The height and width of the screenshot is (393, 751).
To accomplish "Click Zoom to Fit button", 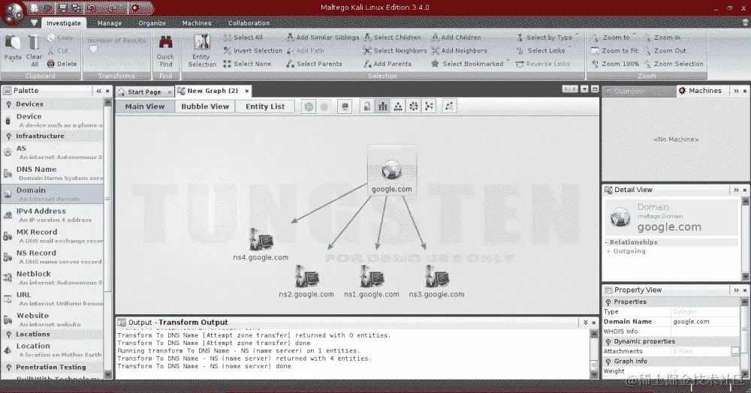I will click(x=614, y=50).
